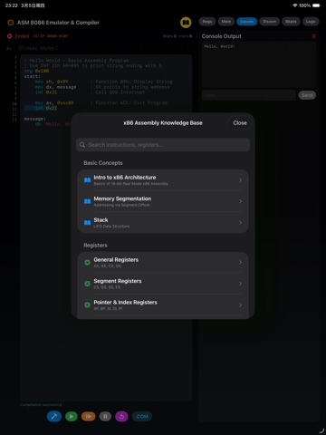Click the blue hammer build button
This screenshot has height=435, width=326.
(x=54, y=417)
